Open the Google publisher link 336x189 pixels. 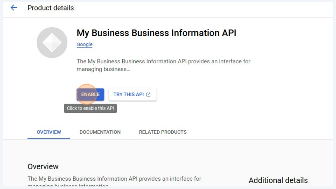click(x=84, y=44)
